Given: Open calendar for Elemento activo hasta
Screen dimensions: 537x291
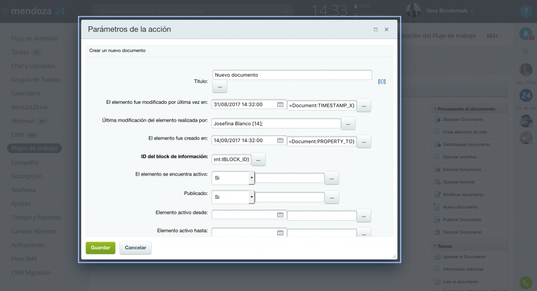Looking at the screenshot, I should (x=280, y=232).
